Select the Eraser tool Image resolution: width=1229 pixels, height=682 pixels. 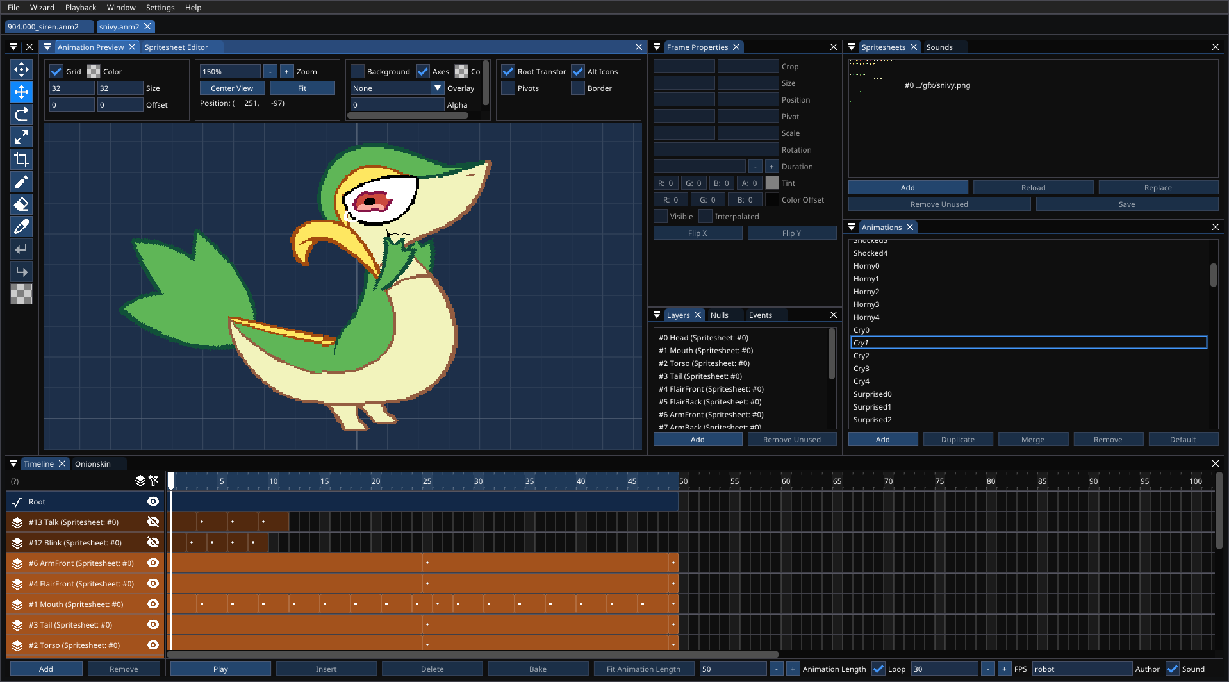tap(21, 204)
